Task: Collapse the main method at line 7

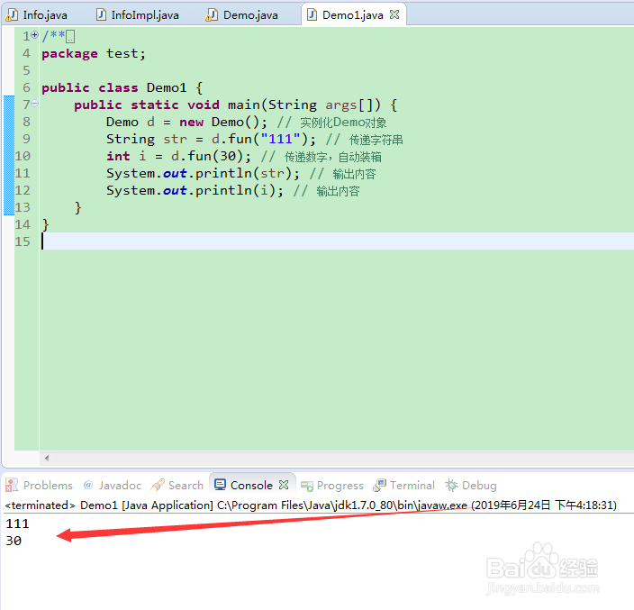Action: coord(35,104)
